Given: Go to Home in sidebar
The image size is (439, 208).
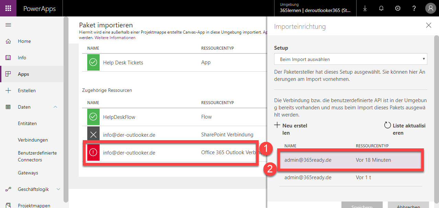Looking at the screenshot, I should pos(24,41).
